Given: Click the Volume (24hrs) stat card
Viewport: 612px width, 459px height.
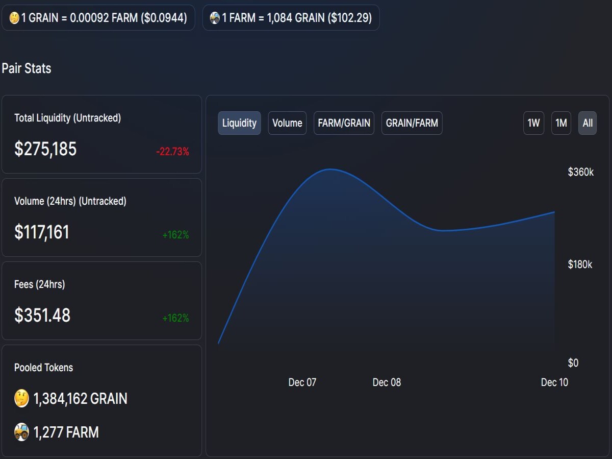Looking at the screenshot, I should (101, 218).
